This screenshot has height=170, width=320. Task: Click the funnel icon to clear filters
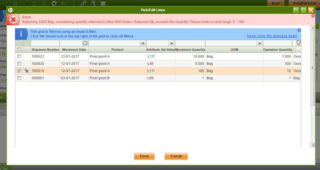tap(298, 43)
